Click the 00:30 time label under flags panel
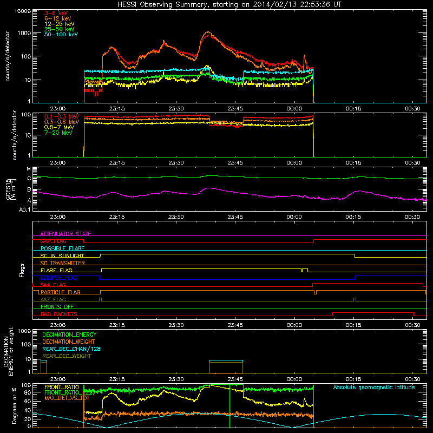Screen dimensions: 433x433 click(x=412, y=325)
